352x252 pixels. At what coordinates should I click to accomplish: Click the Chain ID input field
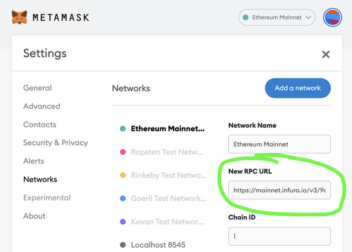[279, 236]
